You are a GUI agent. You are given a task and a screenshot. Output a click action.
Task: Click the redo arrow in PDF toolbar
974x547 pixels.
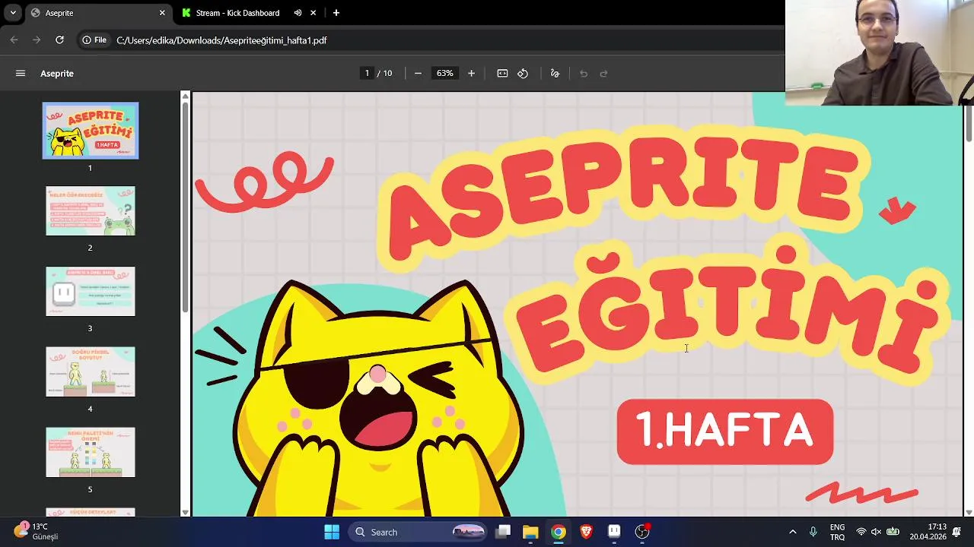[604, 74]
